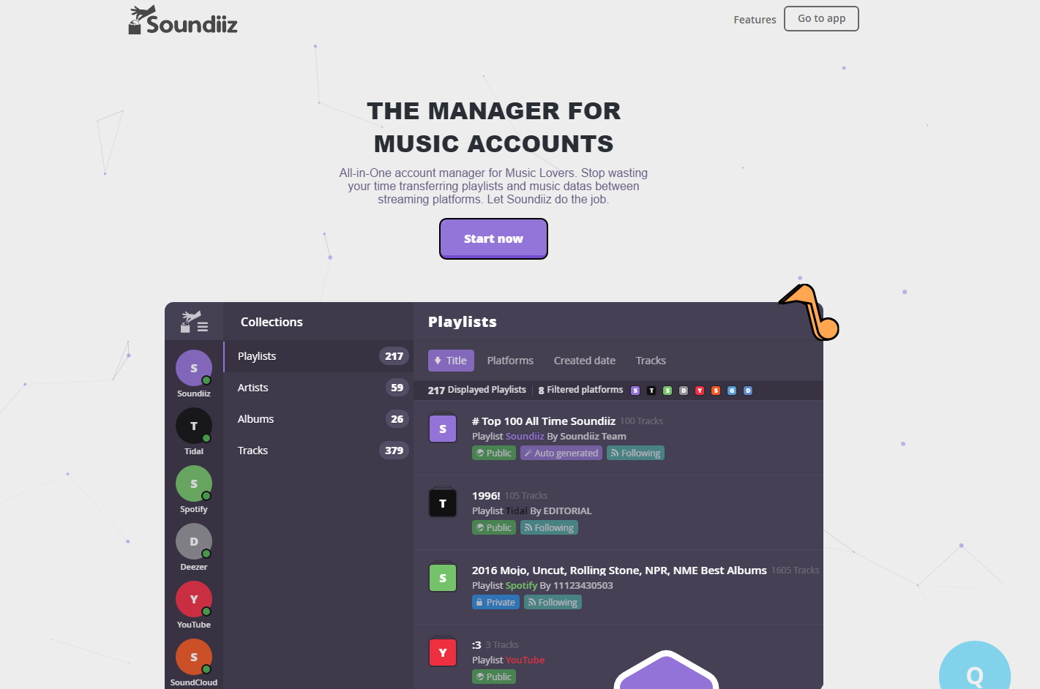Select the SoundCloud platform icon
This screenshot has height=689, width=1040.
[194, 656]
